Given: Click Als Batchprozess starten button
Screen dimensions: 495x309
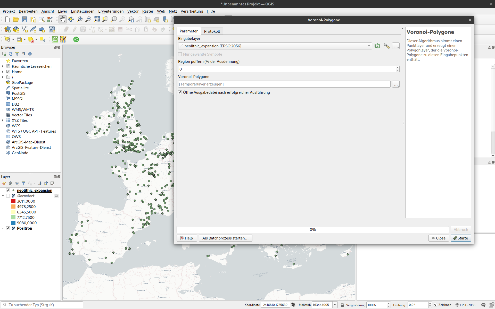Looking at the screenshot, I should point(225,238).
